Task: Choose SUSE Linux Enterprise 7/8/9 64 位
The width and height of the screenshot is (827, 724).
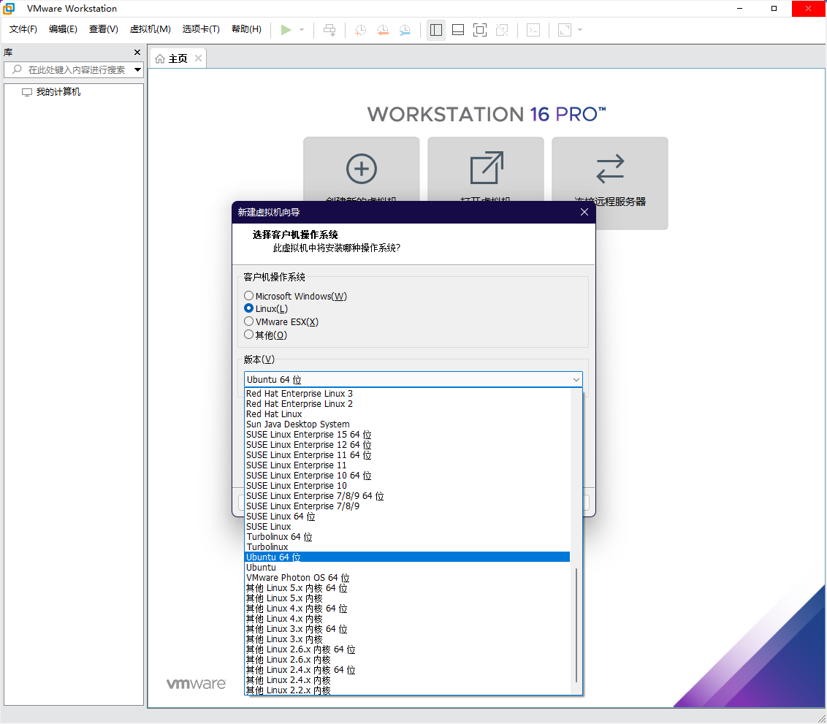Action: tap(408, 495)
